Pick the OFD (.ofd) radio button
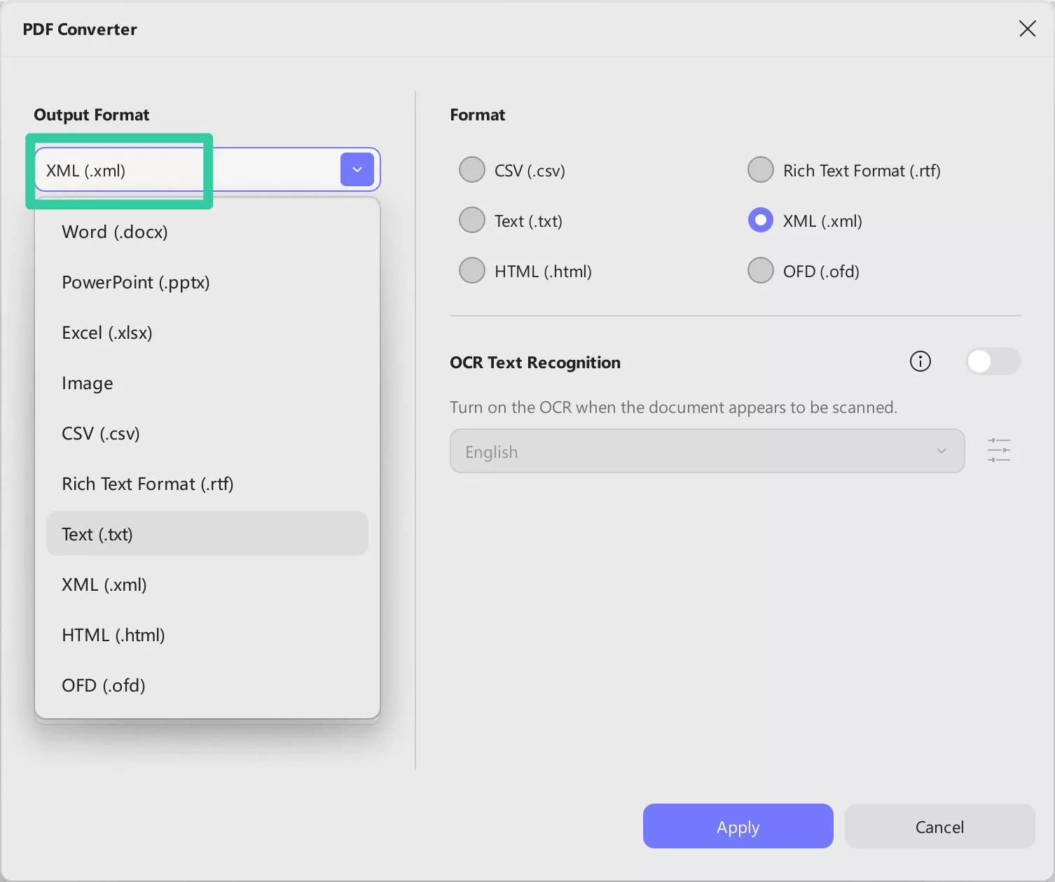This screenshot has height=882, width=1055. click(x=761, y=271)
